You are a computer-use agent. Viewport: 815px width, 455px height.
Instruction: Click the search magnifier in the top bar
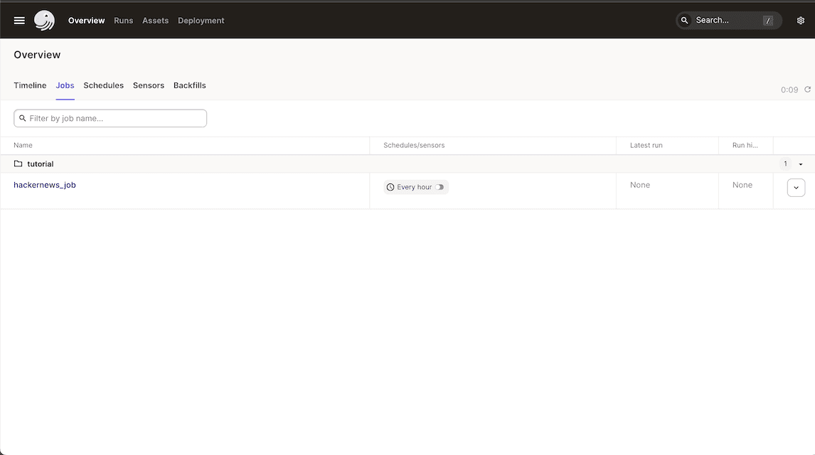coord(684,20)
